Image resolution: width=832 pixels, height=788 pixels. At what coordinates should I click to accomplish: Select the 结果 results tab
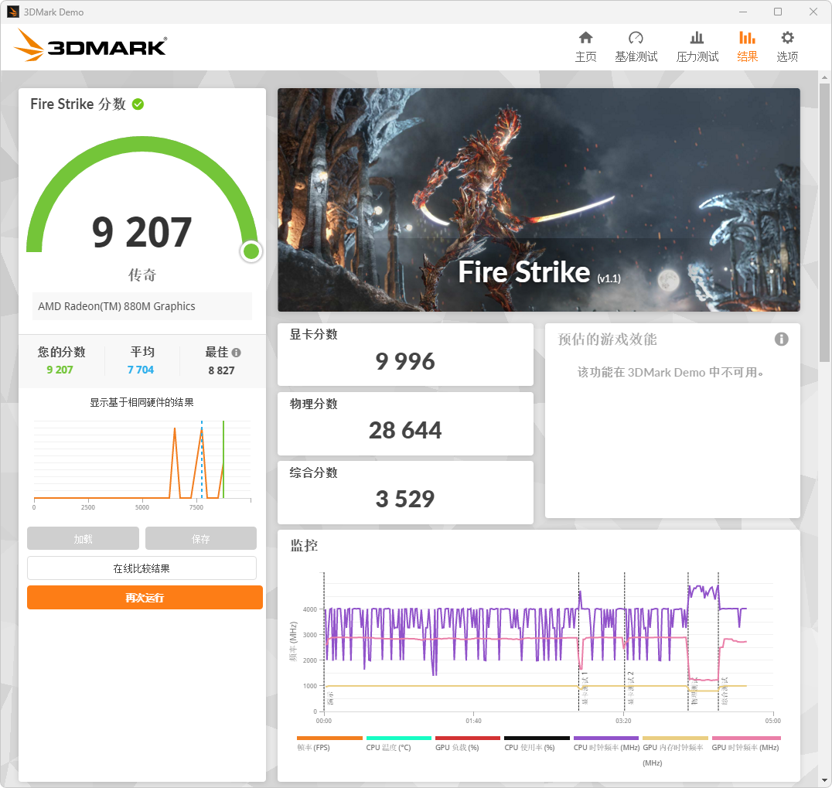coord(747,46)
